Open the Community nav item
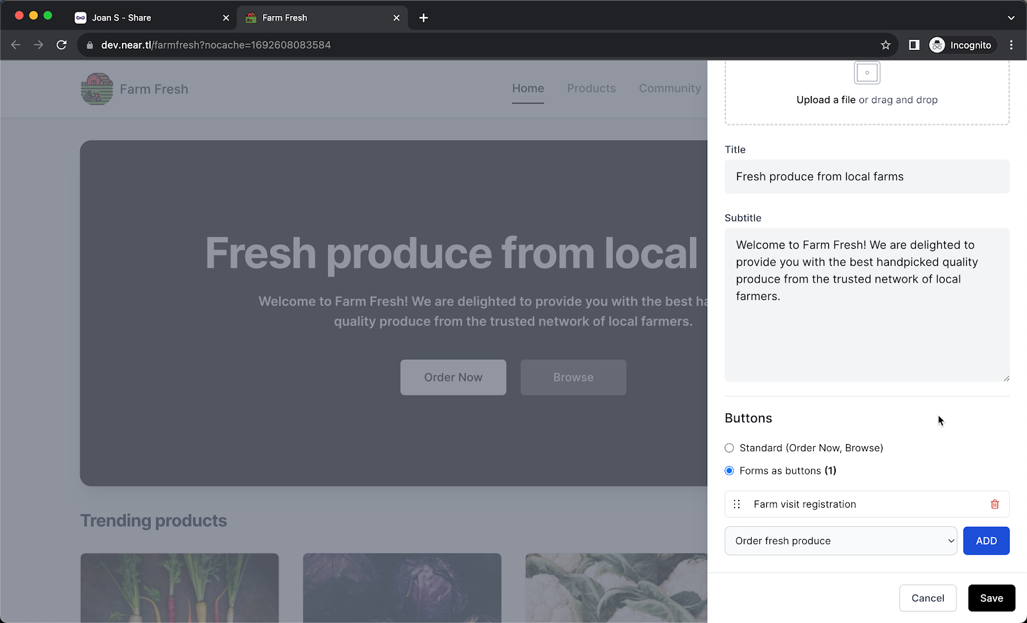This screenshot has width=1027, height=623. point(669,88)
